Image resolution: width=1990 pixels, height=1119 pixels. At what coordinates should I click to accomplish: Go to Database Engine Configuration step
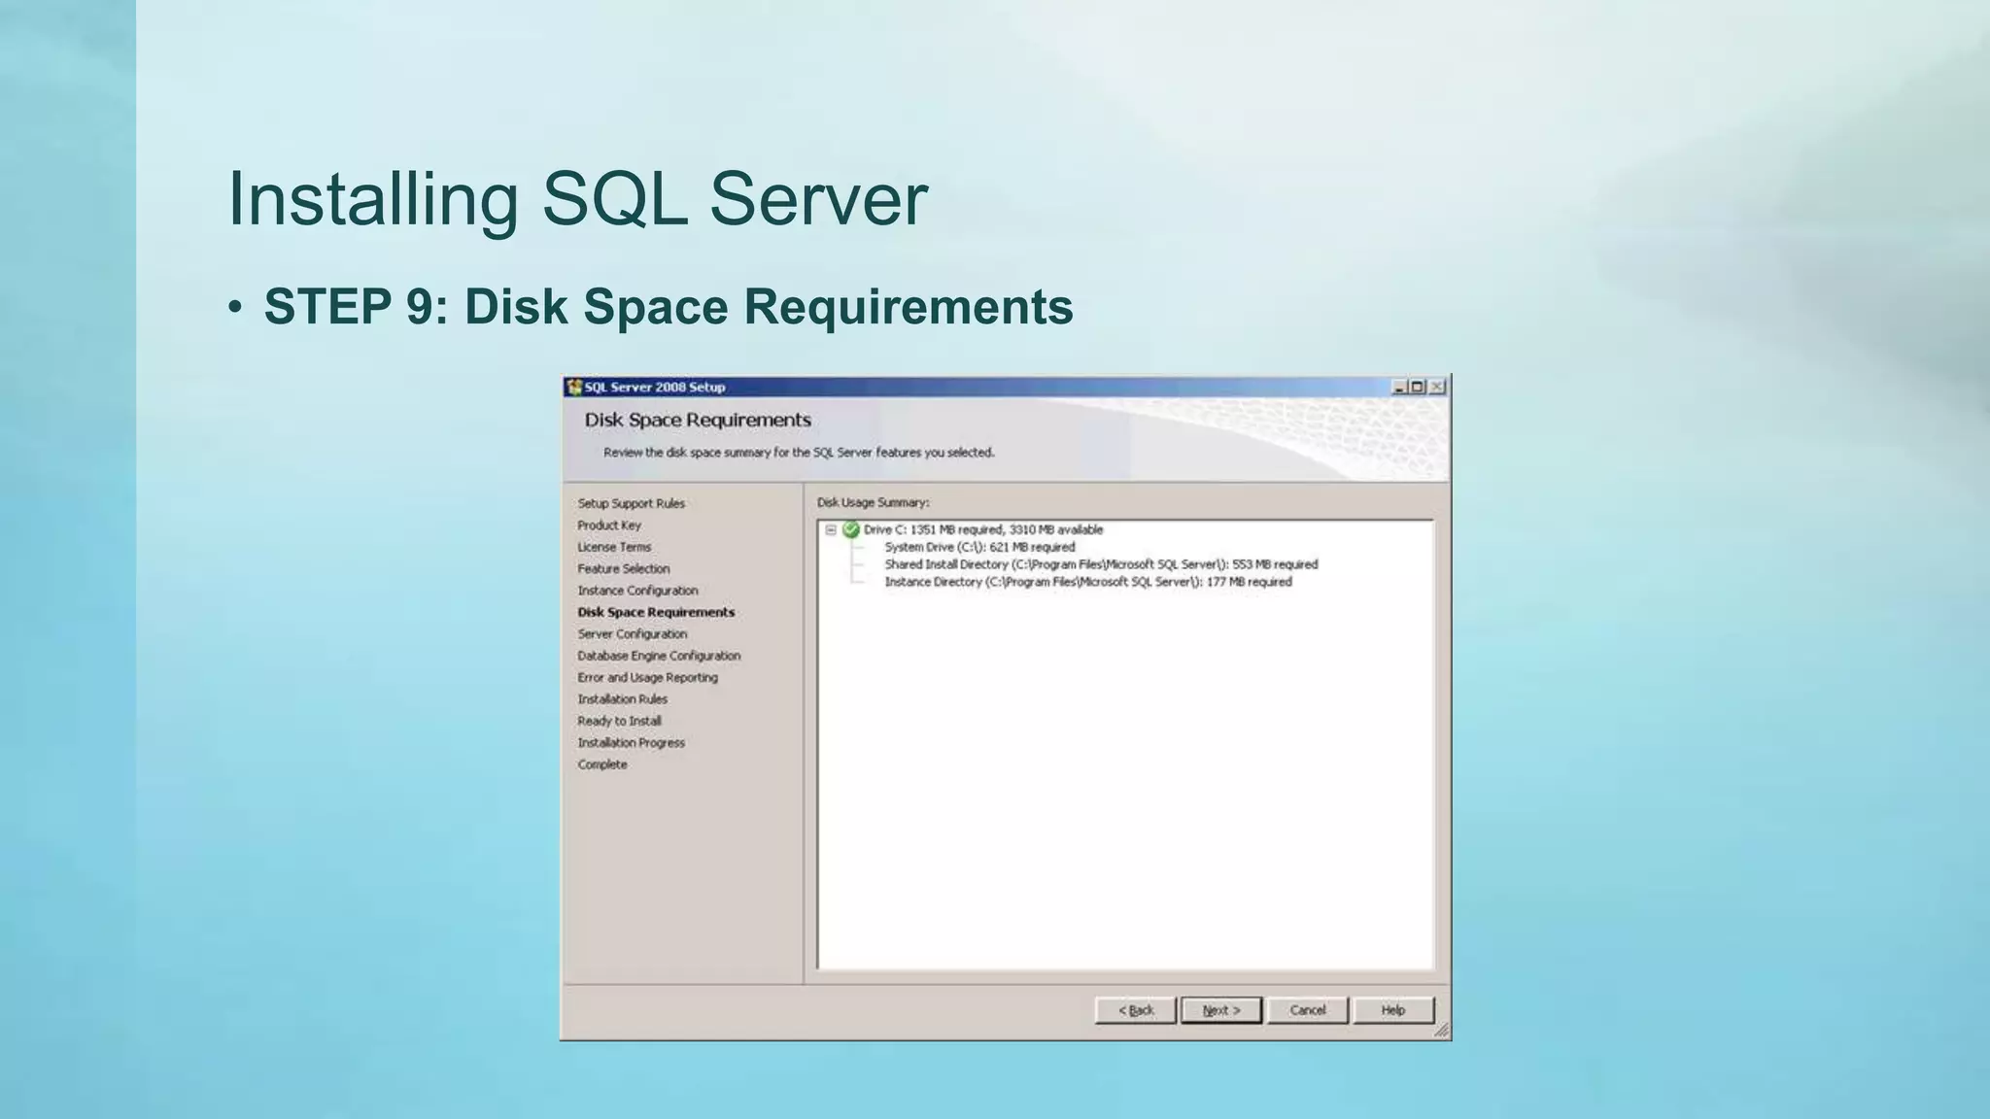pyautogui.click(x=659, y=656)
